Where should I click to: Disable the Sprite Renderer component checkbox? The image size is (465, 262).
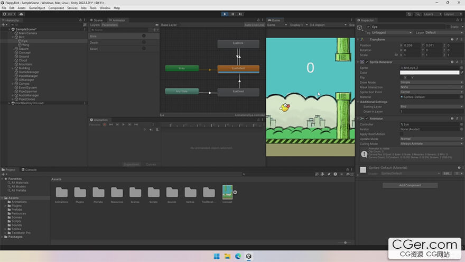click(367, 62)
